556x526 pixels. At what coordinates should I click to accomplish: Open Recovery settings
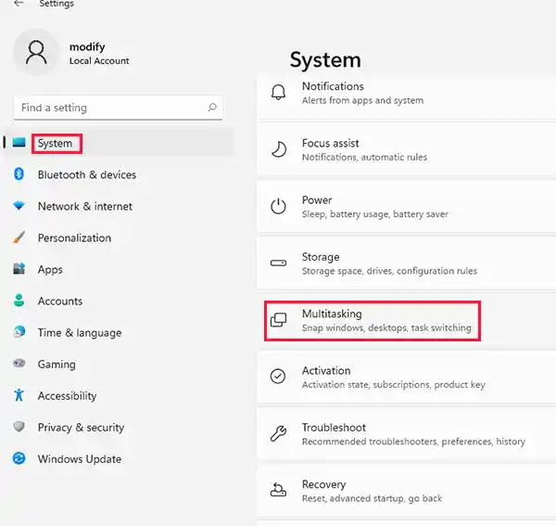click(x=407, y=490)
